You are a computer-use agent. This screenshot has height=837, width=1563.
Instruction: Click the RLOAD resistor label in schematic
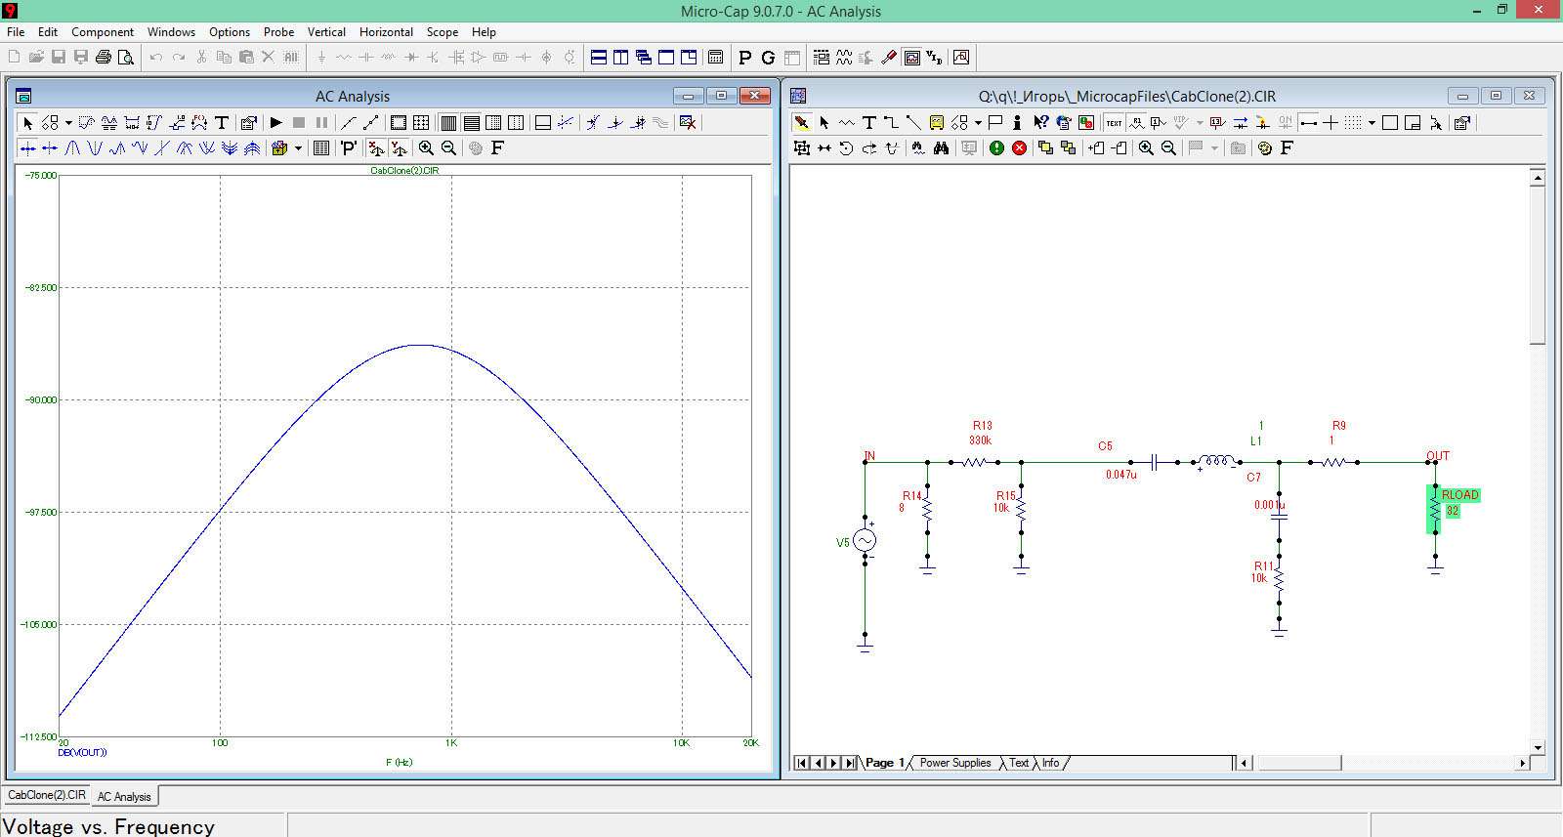[x=1459, y=495]
